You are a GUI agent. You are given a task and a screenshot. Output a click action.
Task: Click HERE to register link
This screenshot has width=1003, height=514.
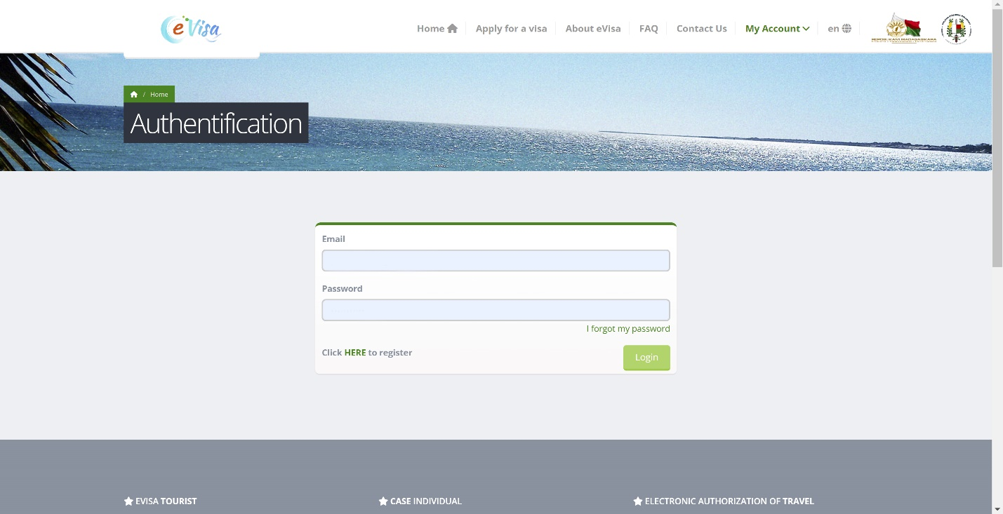[x=355, y=353]
